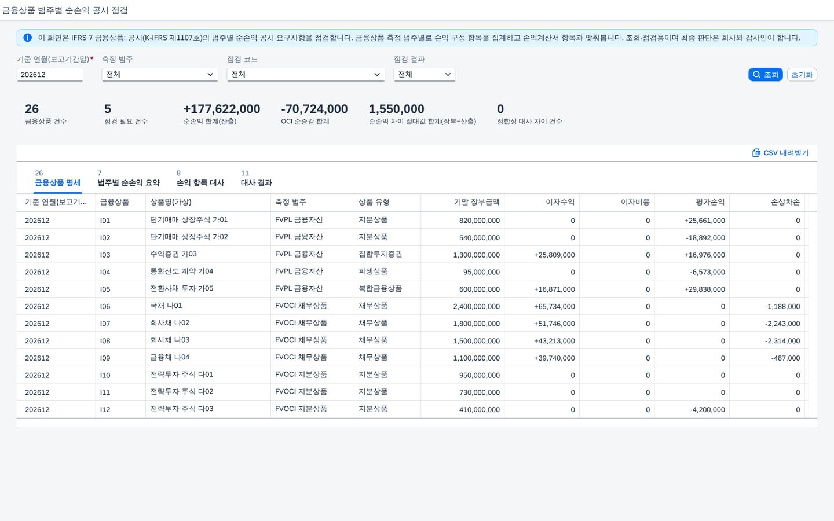Viewport: 834px width, 521px height.
Task: Click the 이자비용 column header
Action: click(x=617, y=202)
